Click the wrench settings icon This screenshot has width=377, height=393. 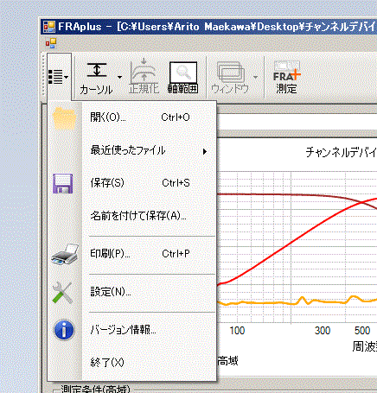(62, 293)
